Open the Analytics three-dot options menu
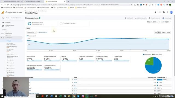The height and width of the screenshot is (98, 175). pyautogui.click(x=167, y=12)
